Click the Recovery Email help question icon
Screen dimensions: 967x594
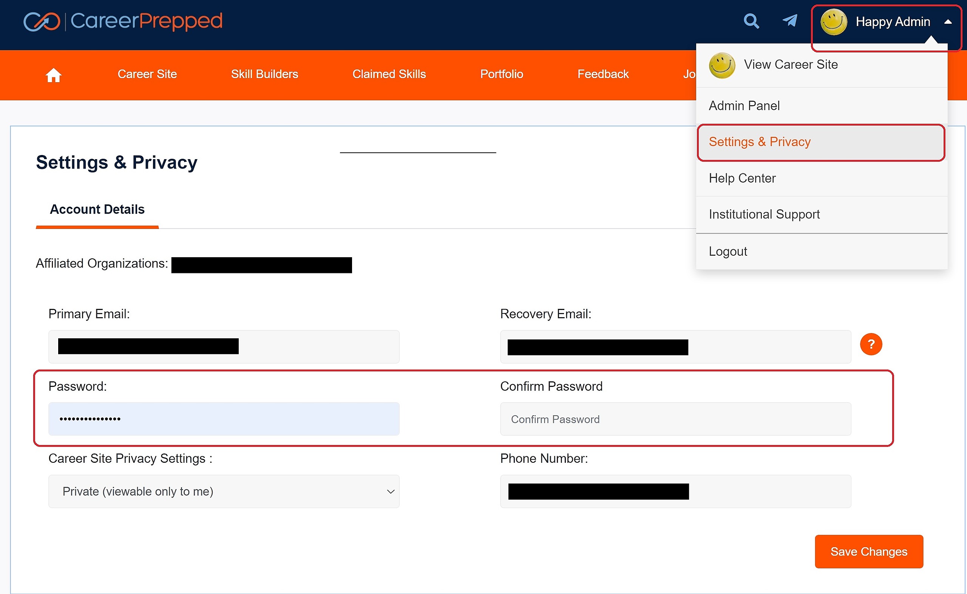871,344
